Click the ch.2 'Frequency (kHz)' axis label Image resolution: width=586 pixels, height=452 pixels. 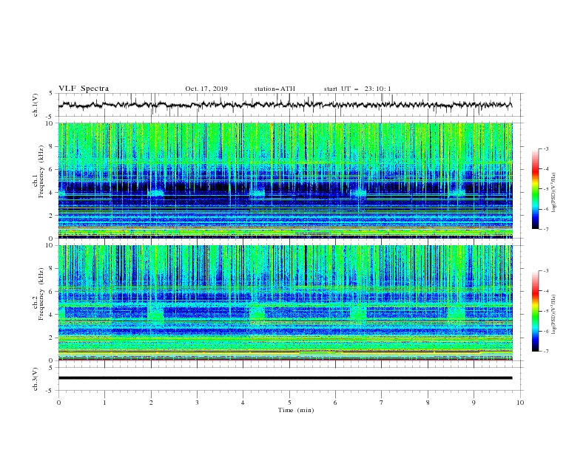pos(41,293)
